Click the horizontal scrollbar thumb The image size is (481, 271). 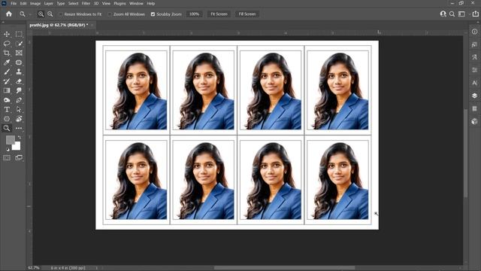[x=285, y=268]
